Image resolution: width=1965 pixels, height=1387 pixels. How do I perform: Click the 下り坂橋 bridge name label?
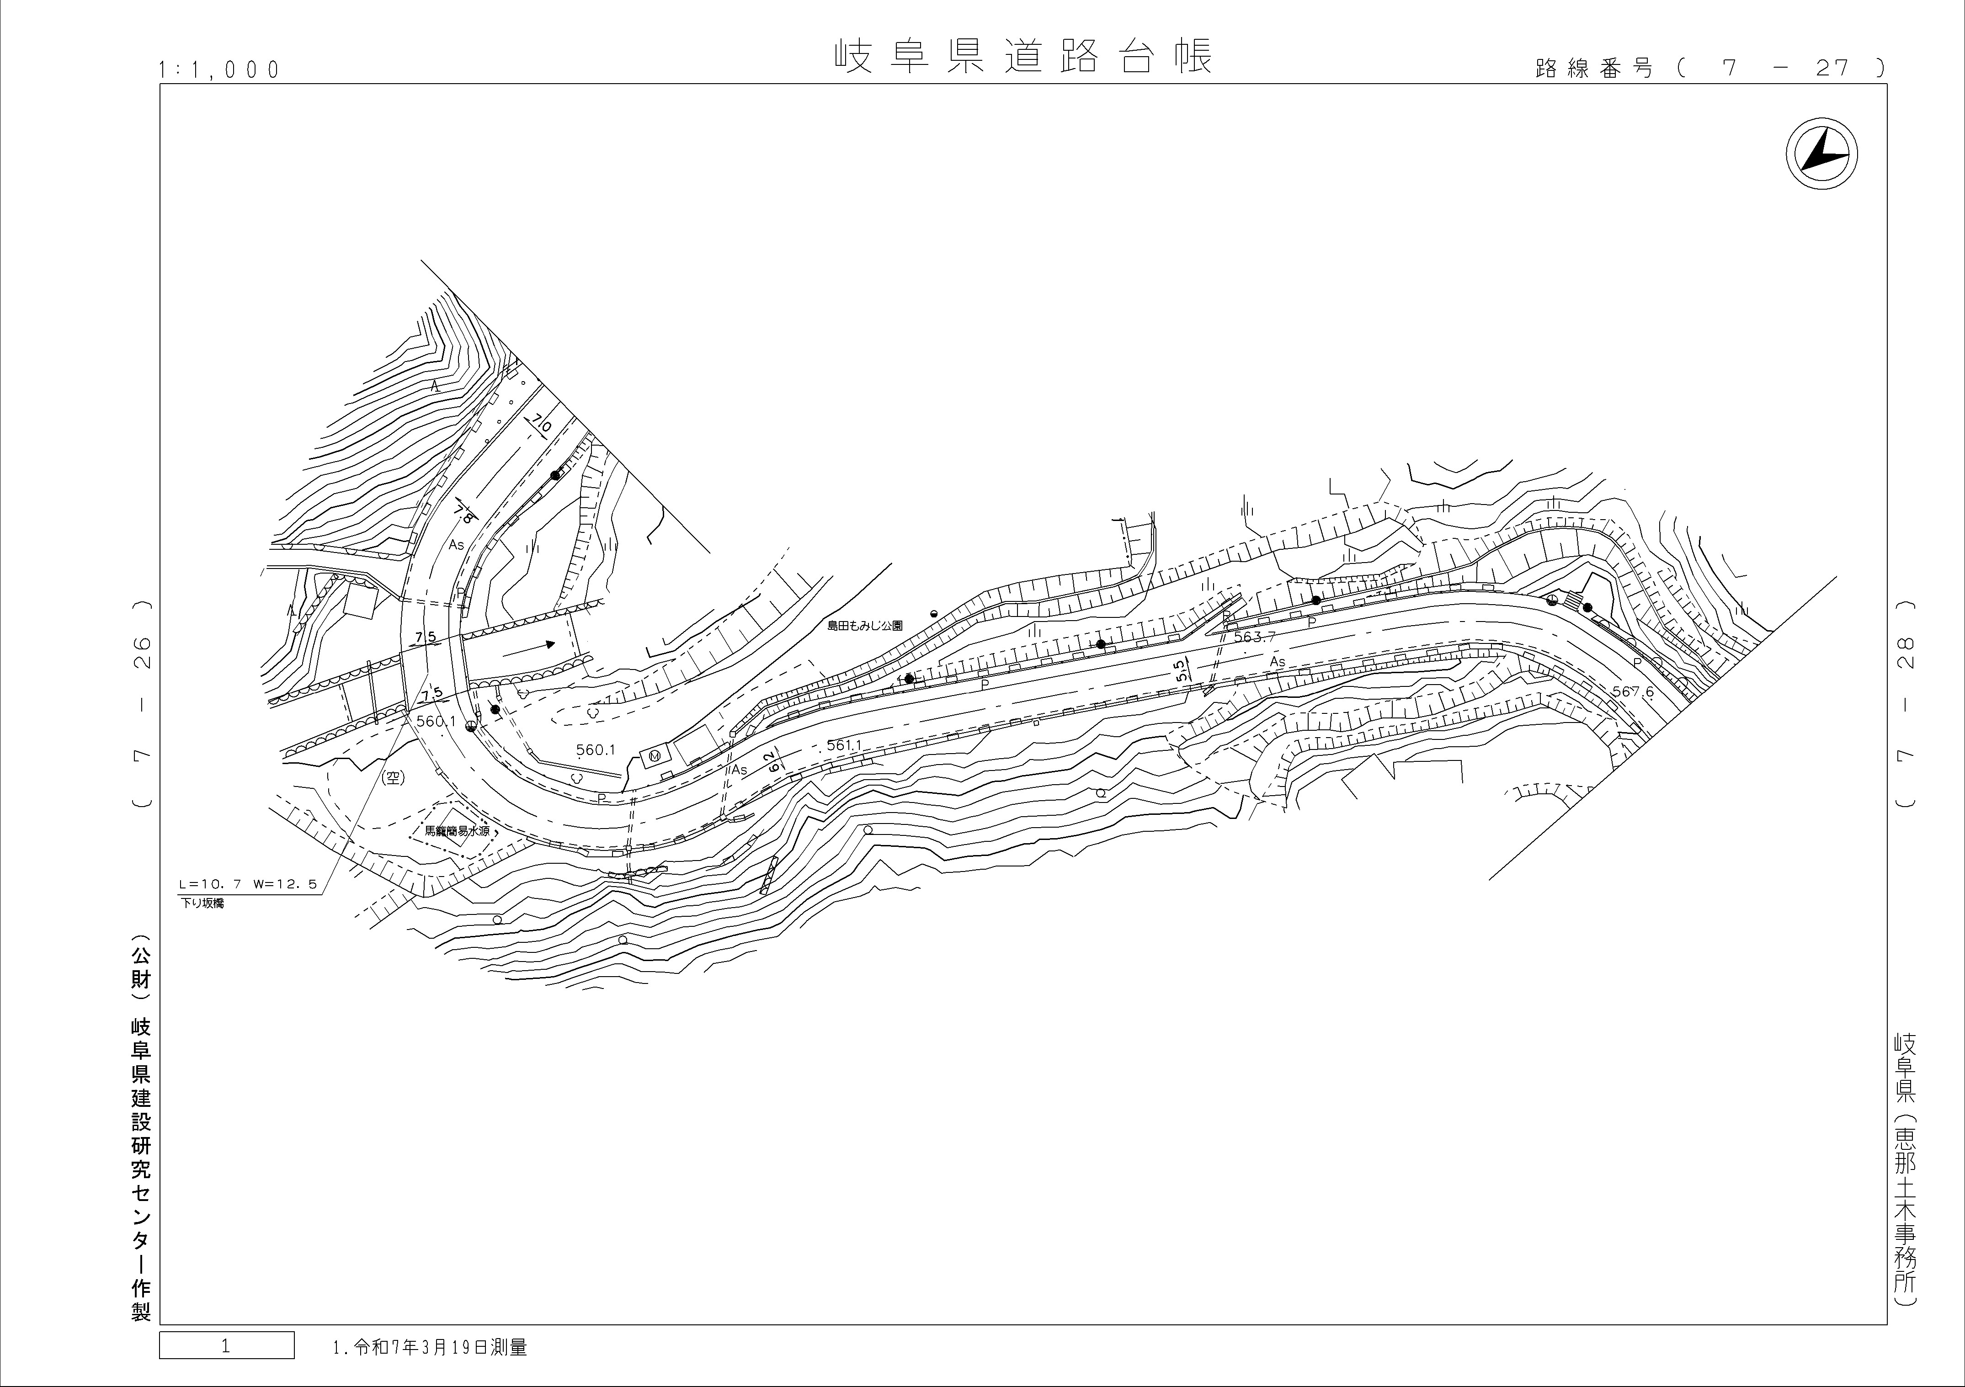pyautogui.click(x=202, y=903)
